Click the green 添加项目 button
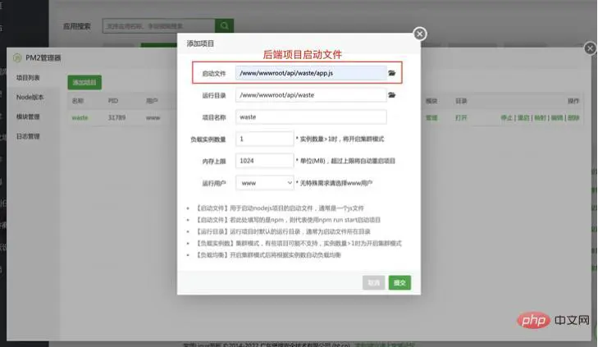This screenshot has width=598, height=347. click(84, 82)
